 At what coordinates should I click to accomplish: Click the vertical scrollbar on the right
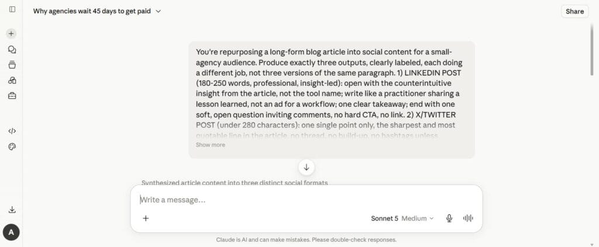(x=592, y=50)
